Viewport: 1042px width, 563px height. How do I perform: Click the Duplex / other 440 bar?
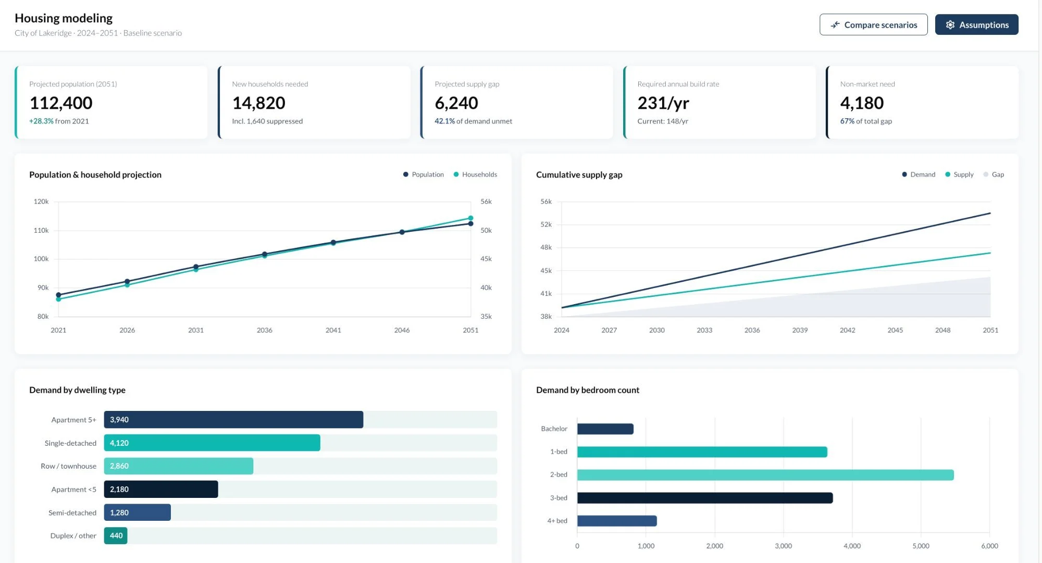click(116, 536)
